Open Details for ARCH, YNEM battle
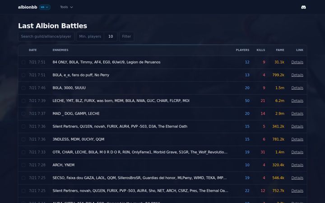 297,165
